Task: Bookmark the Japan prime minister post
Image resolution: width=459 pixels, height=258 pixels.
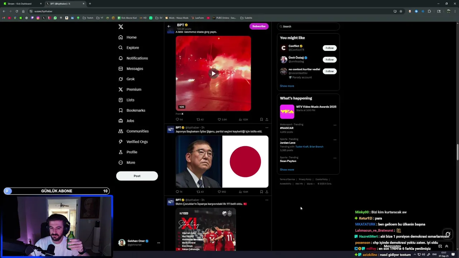Action: pos(261,192)
